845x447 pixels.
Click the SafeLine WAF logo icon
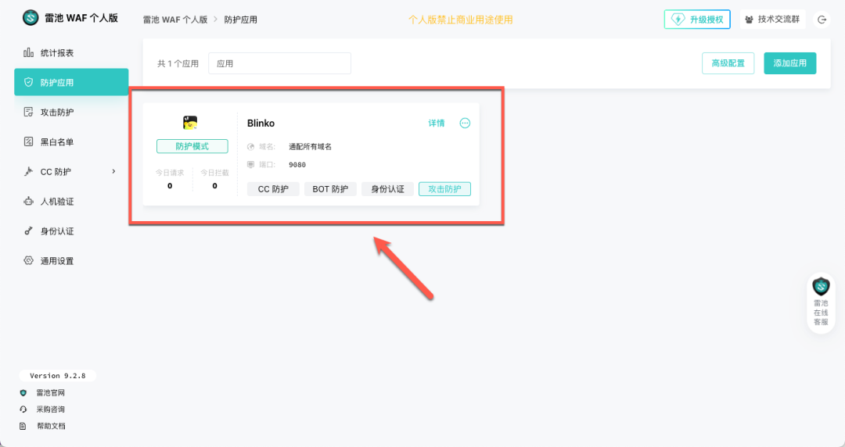31,18
